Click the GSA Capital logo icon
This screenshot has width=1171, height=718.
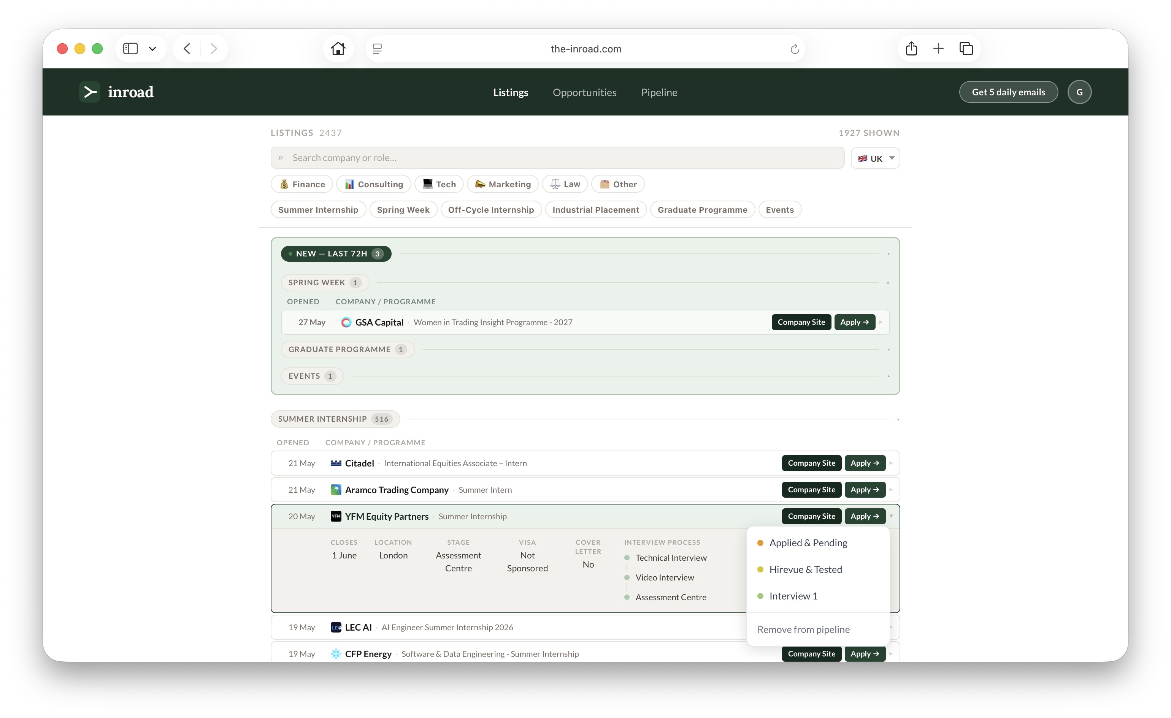(346, 322)
